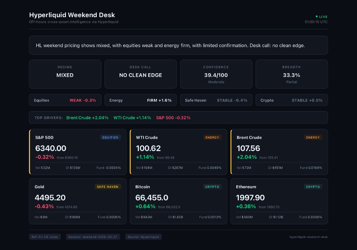
Task: Click the Hyperliquid Weekend Desk title
Action: coord(72,15)
